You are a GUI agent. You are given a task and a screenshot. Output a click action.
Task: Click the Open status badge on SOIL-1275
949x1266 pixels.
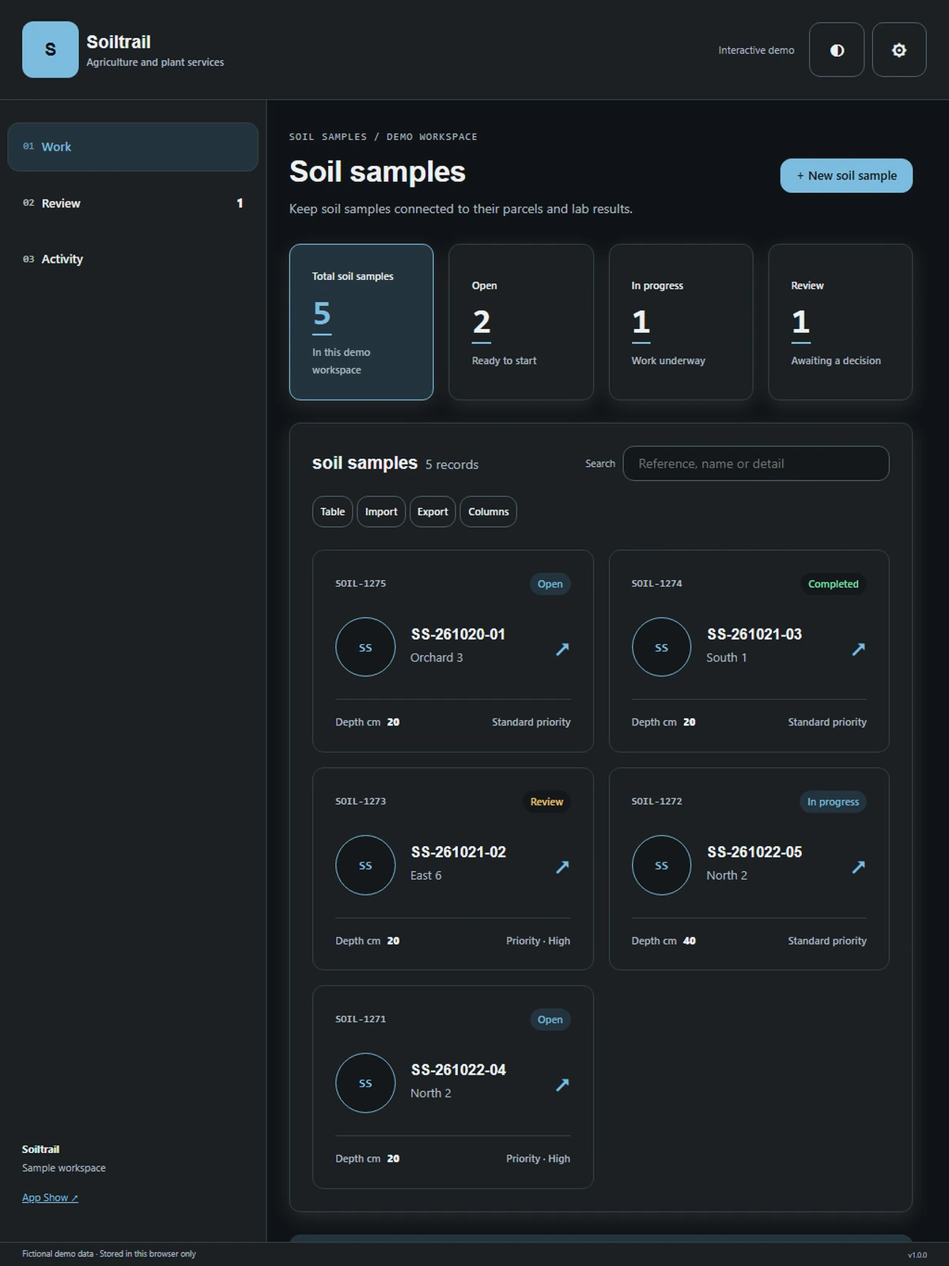click(550, 584)
